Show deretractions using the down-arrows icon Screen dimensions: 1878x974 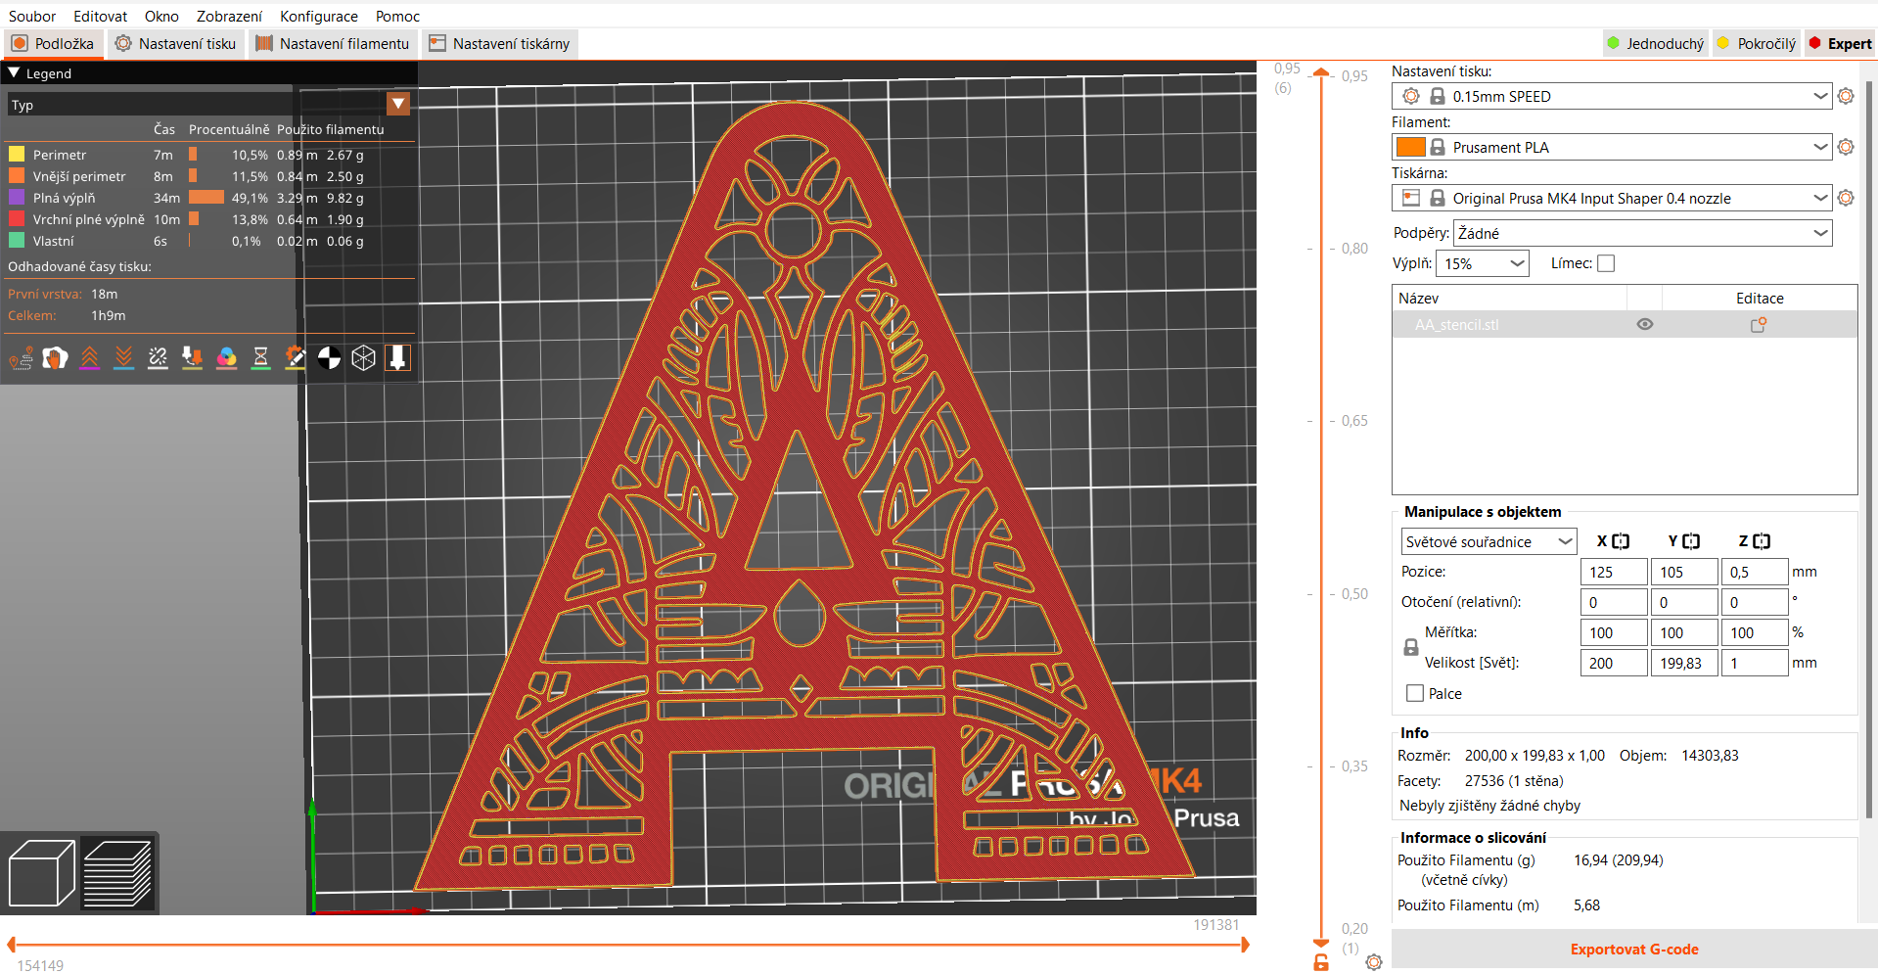tap(123, 358)
